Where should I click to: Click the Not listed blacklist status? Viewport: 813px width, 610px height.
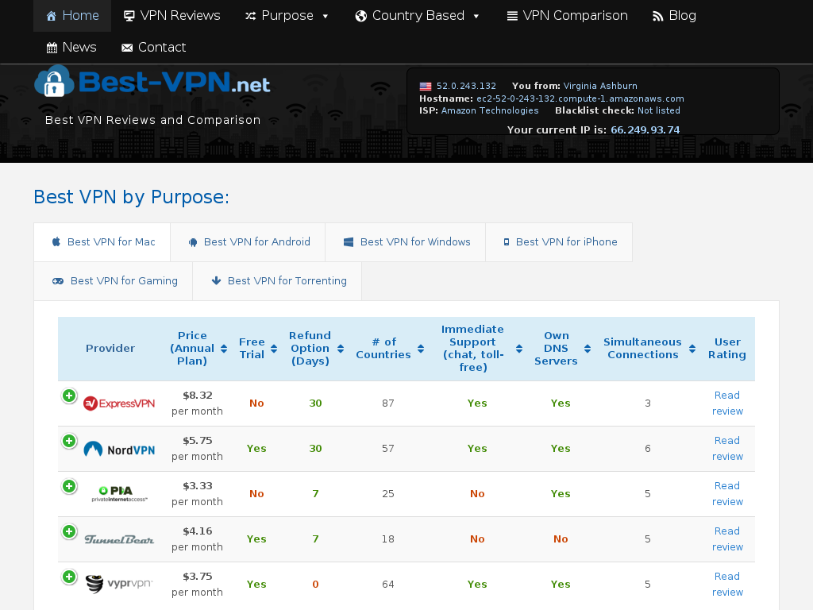[658, 110]
